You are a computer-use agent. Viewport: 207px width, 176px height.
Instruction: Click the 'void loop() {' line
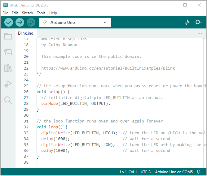(x=52, y=127)
